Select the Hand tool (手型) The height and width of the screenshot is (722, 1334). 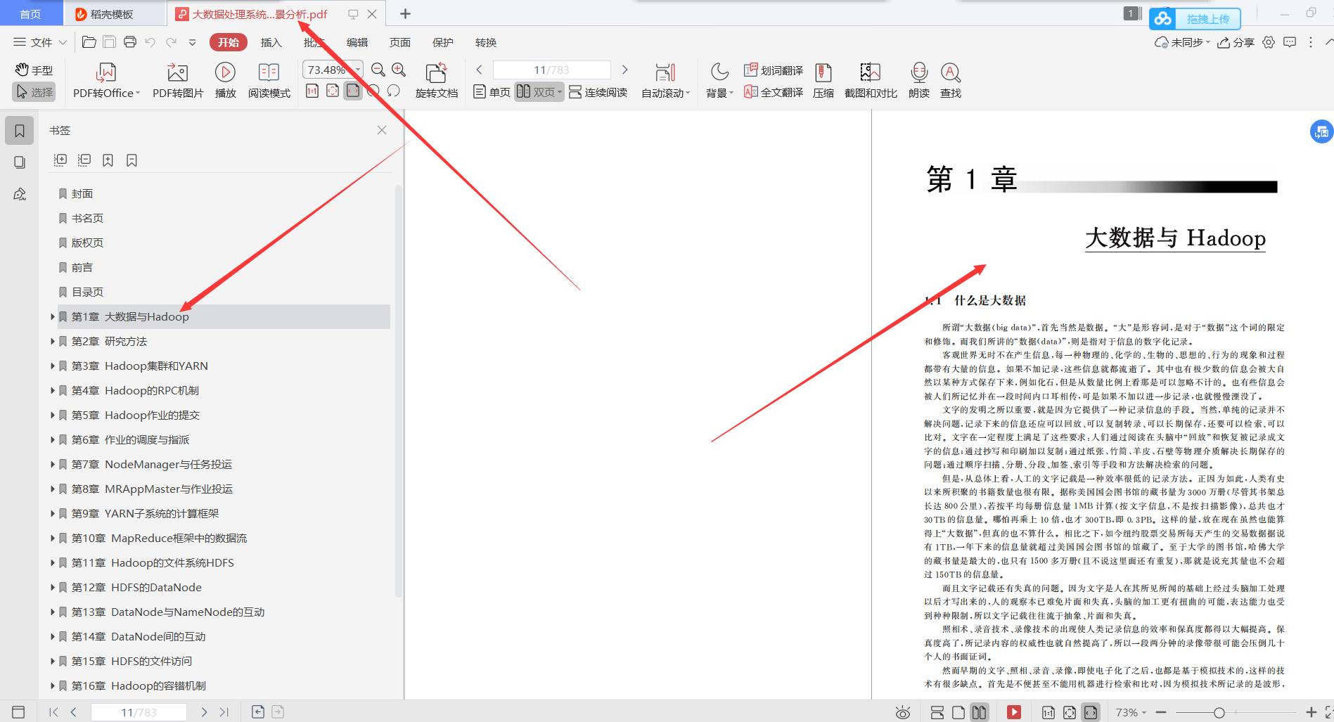34,70
